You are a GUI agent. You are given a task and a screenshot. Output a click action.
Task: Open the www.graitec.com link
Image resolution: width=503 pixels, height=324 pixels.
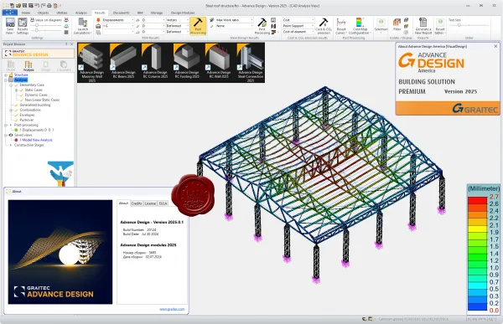click(172, 309)
